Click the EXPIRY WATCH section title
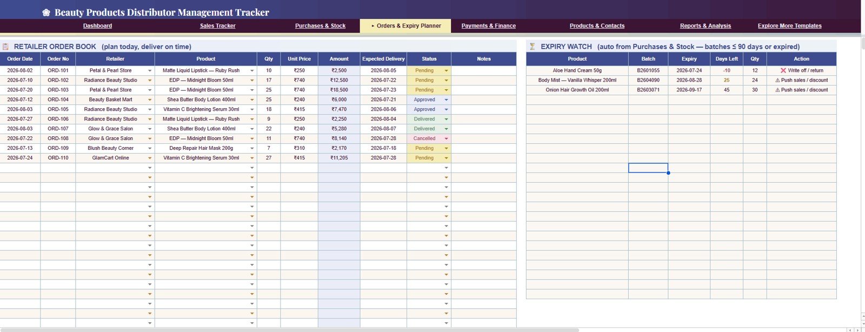Screen dimensions: 865x332 (x=566, y=47)
